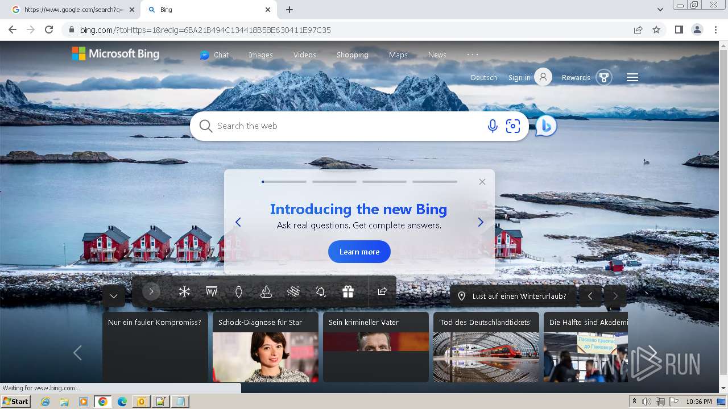Click the taskbar clock 10:36 PM
Image resolution: width=728 pixels, height=409 pixels.
699,402
